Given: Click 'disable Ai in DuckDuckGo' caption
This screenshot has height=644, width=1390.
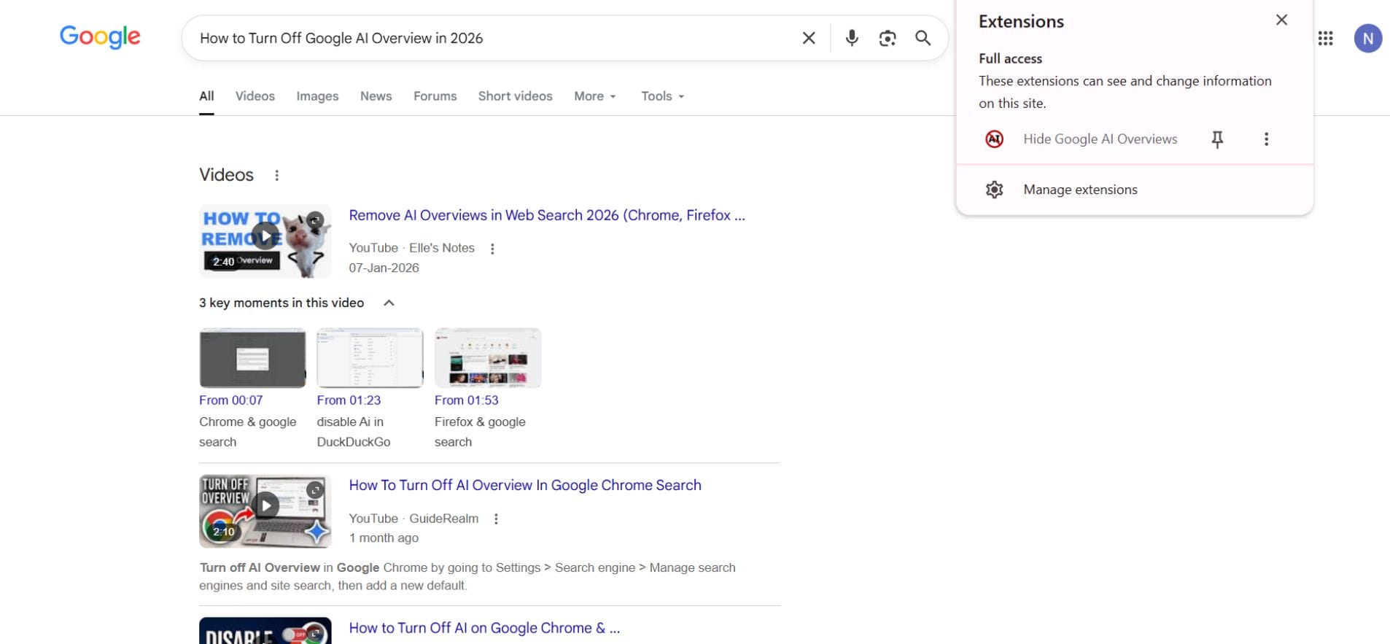Looking at the screenshot, I should 354,432.
